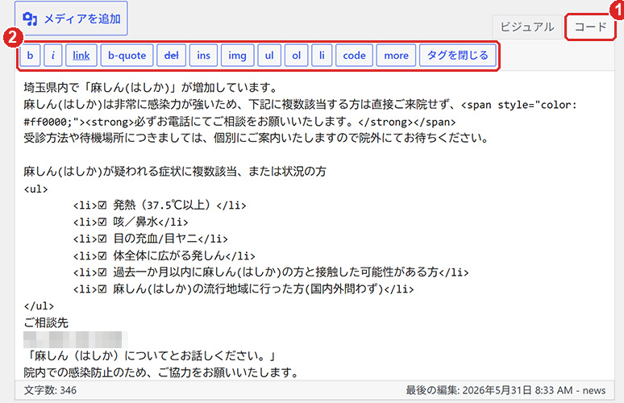
Task: Click the メディアを追加 button
Action: 71,19
